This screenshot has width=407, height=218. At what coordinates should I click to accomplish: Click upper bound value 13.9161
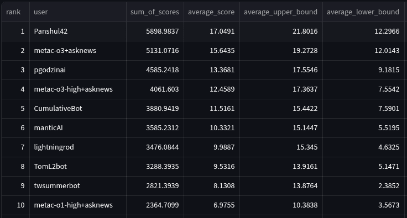(281, 167)
